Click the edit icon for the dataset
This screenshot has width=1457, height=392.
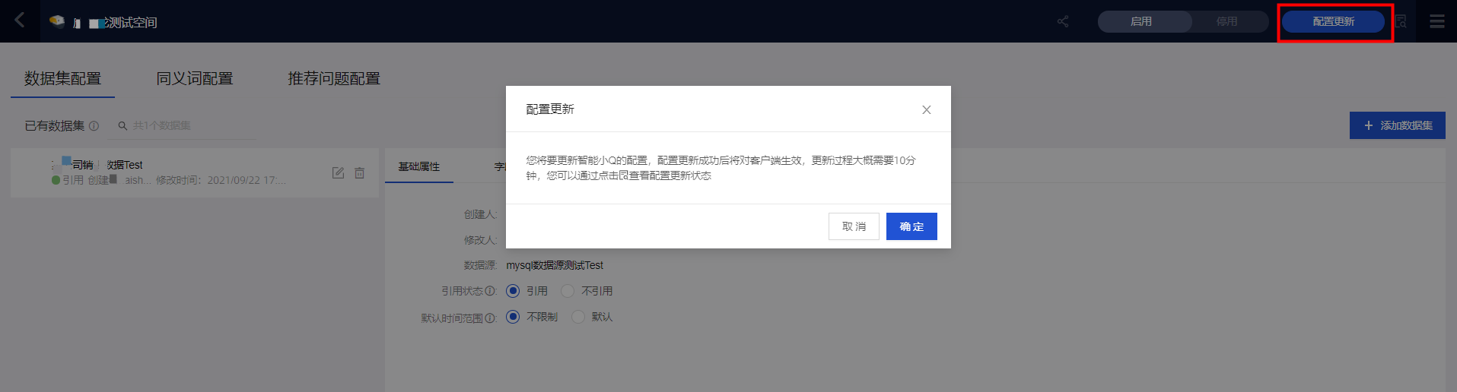pos(338,173)
